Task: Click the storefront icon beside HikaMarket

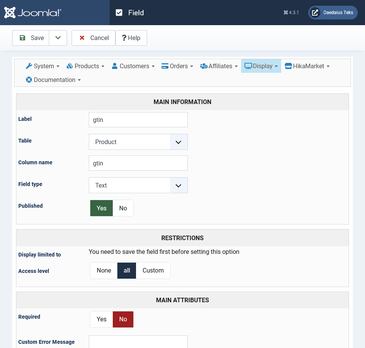Action: 288,66
